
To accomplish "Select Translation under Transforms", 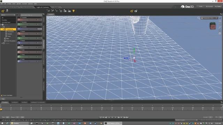I will (x=11, y=32).
